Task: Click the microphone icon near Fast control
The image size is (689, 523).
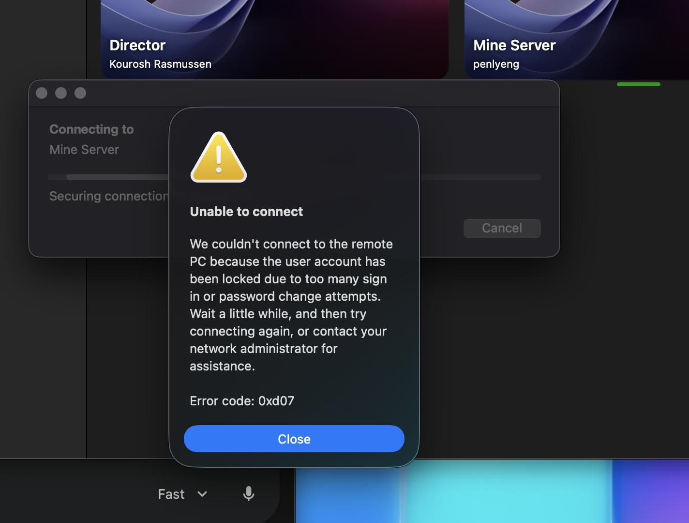Action: tap(248, 494)
